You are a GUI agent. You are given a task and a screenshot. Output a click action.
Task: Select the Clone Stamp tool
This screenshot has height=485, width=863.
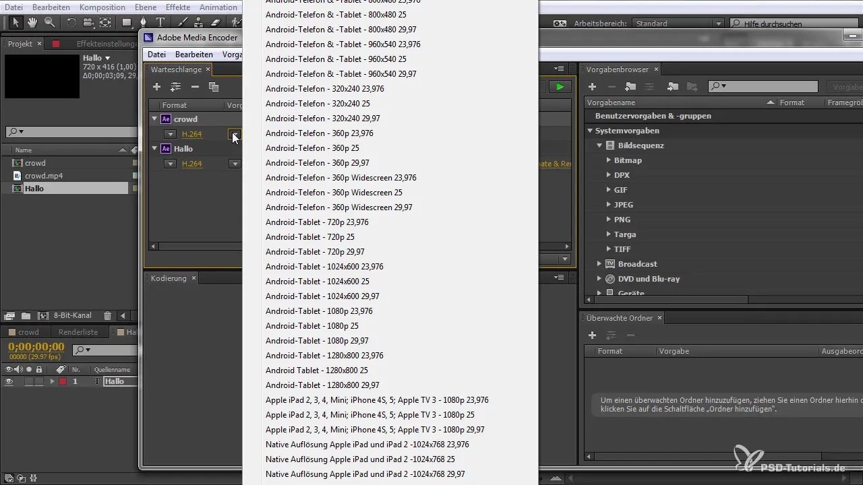[x=199, y=22]
